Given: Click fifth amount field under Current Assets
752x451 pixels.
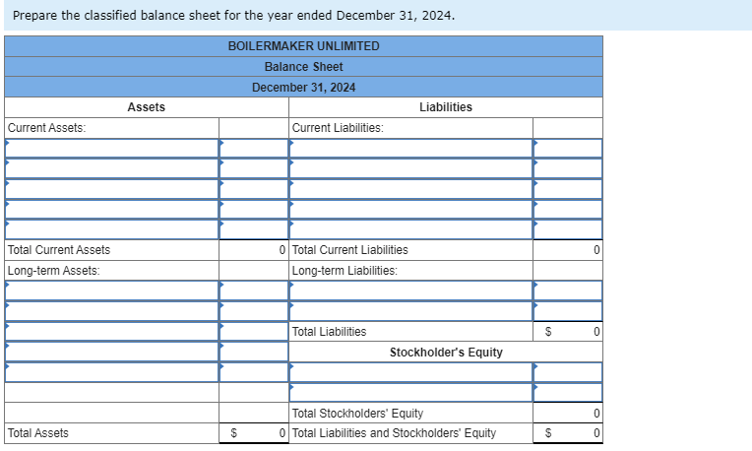Looking at the screenshot, I should tap(254, 229).
